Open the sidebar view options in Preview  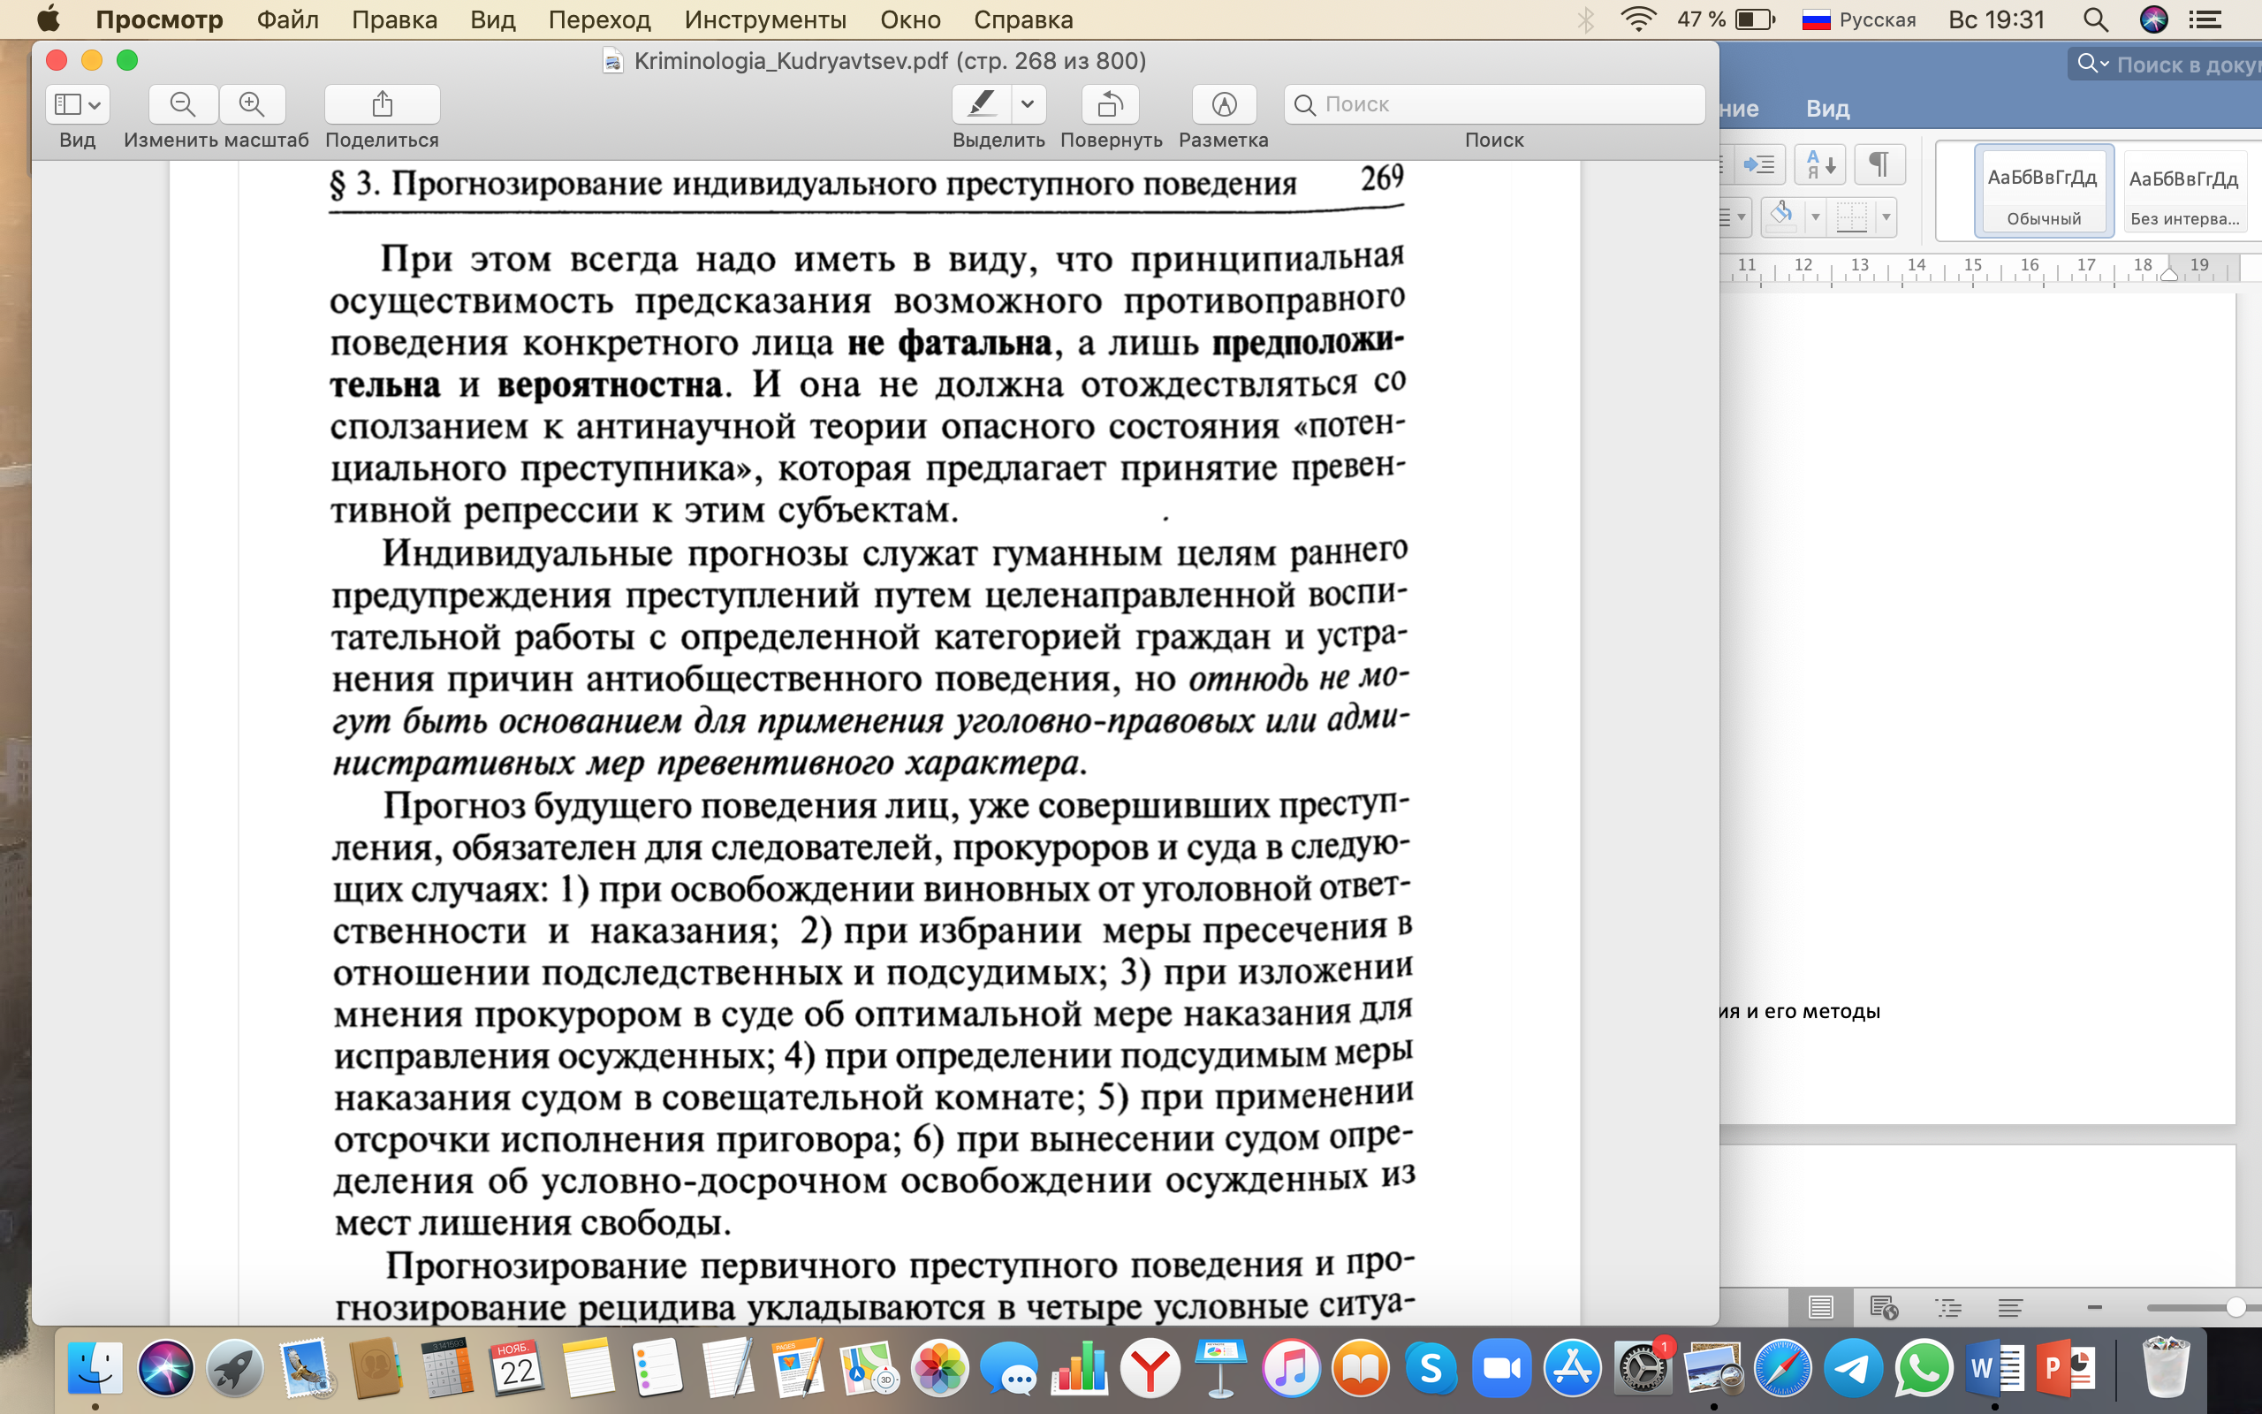pyautogui.click(x=78, y=103)
